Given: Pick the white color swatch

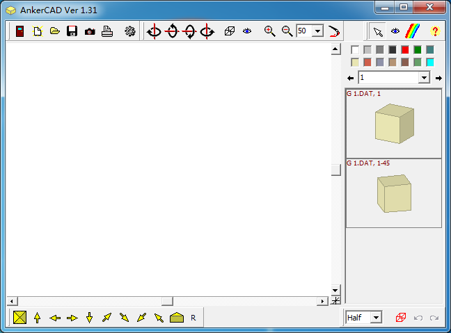Looking at the screenshot, I should [x=355, y=49].
